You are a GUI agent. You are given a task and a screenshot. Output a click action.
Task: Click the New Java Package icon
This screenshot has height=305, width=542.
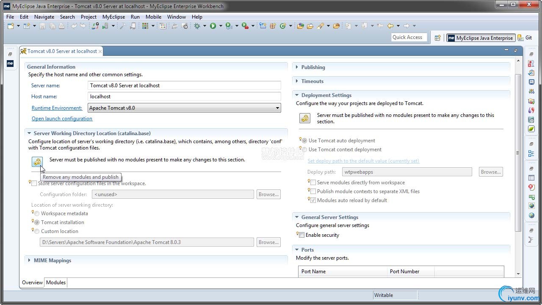pyautogui.click(x=273, y=26)
